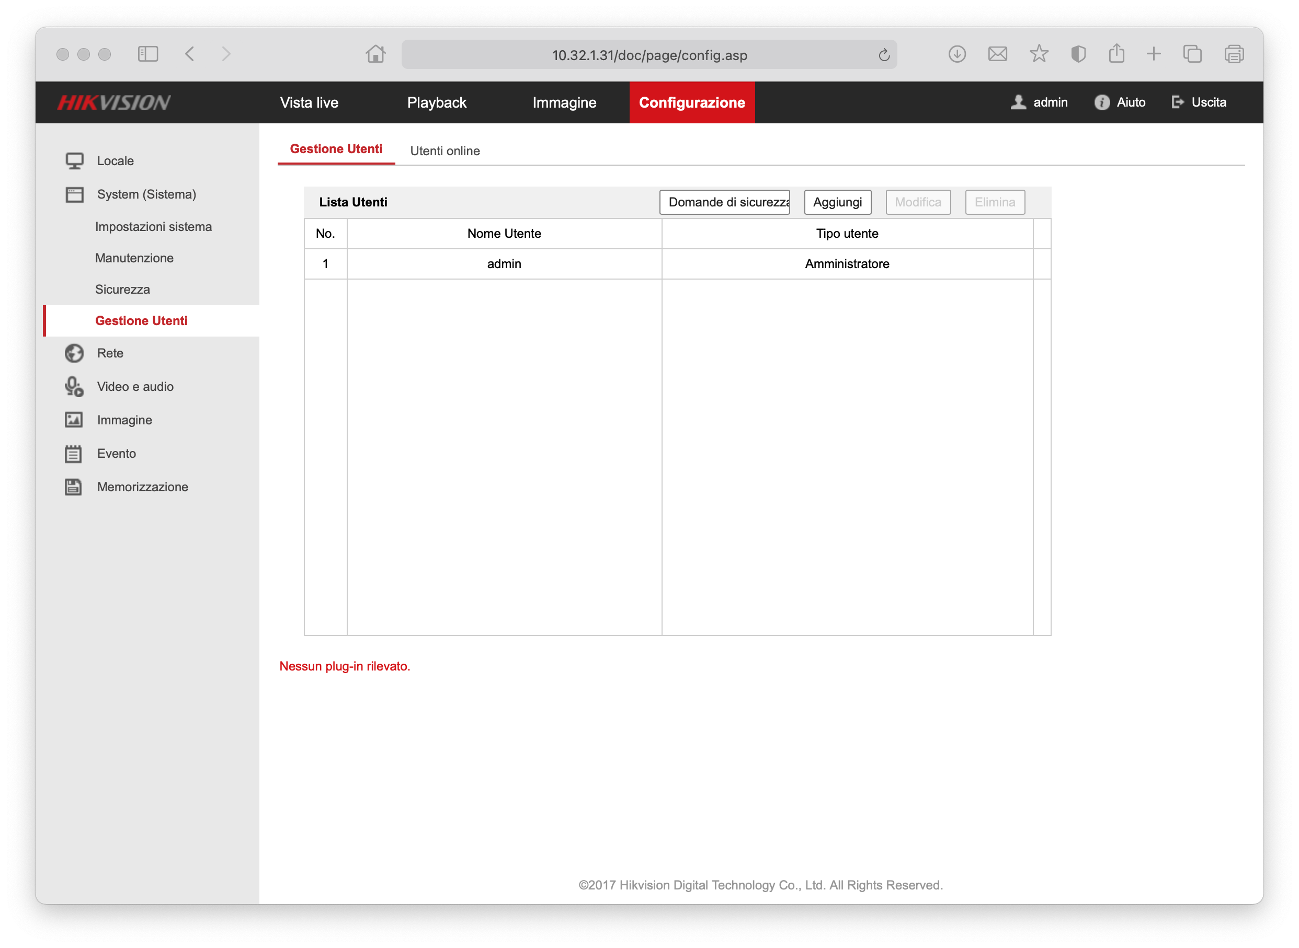The width and height of the screenshot is (1299, 948).
Task: Click row number 1 in user list
Action: click(x=326, y=264)
